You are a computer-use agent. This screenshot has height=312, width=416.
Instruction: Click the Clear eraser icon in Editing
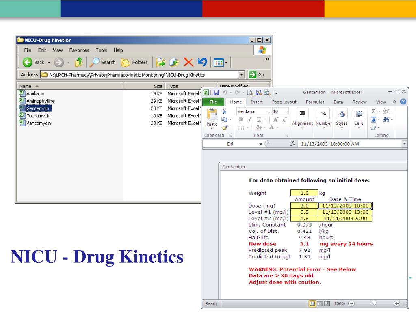point(374,128)
